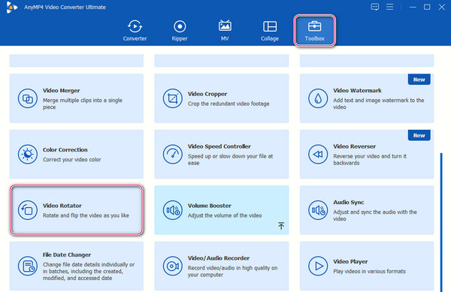This screenshot has height=292, width=451.
Task: Click the Video Rotator rotate icon
Action: (x=28, y=210)
